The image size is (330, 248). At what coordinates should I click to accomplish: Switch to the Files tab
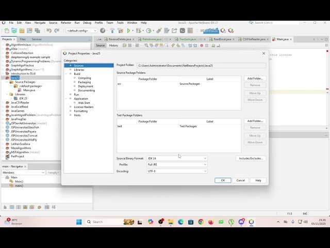23,39
